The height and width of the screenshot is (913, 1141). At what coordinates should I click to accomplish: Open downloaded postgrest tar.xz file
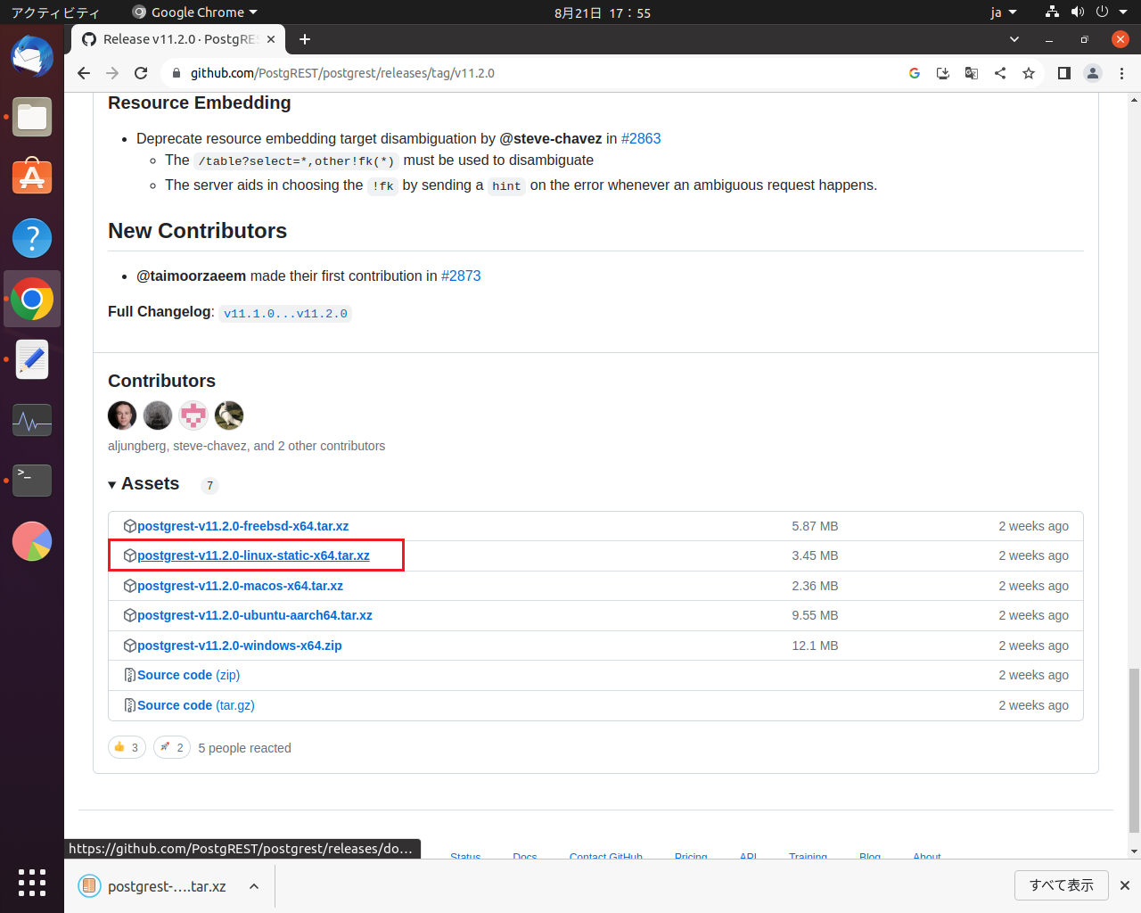[x=152, y=886]
